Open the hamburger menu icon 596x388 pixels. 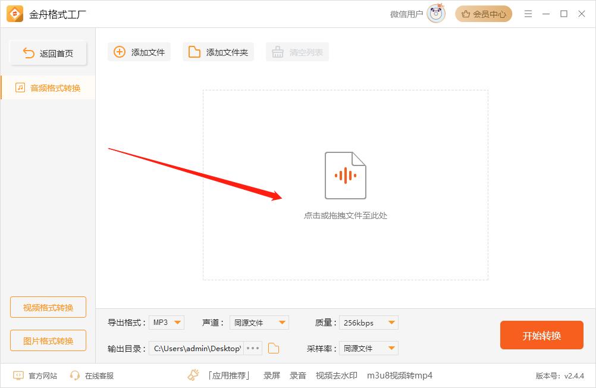click(528, 13)
